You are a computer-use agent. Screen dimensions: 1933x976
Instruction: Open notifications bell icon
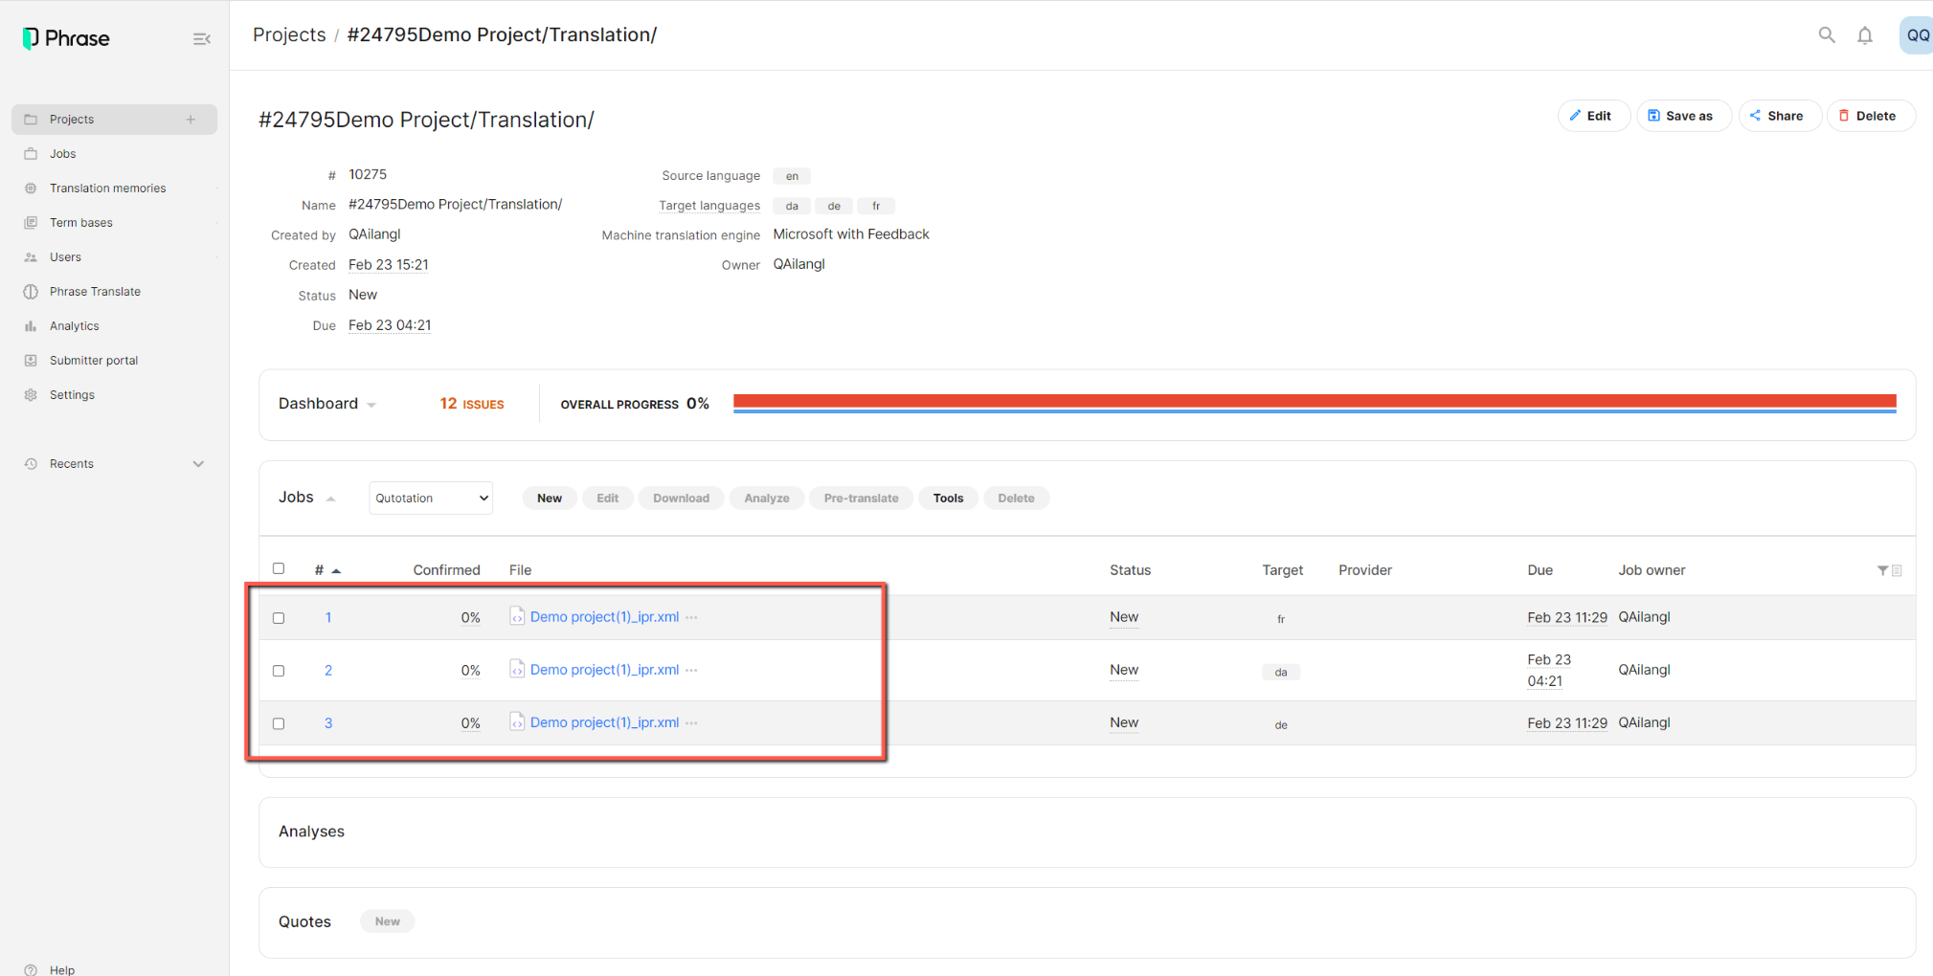(1865, 35)
